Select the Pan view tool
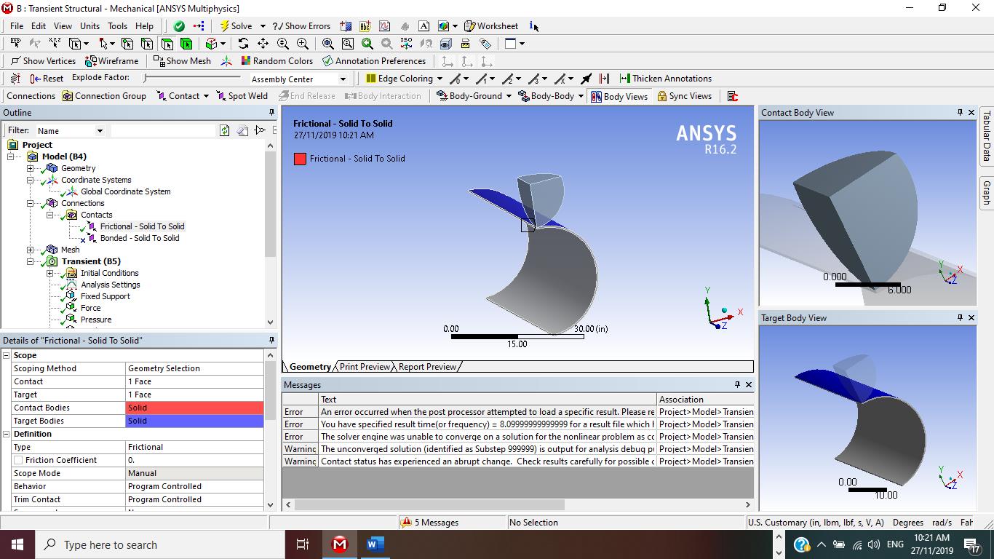This screenshot has width=994, height=559. point(263,44)
